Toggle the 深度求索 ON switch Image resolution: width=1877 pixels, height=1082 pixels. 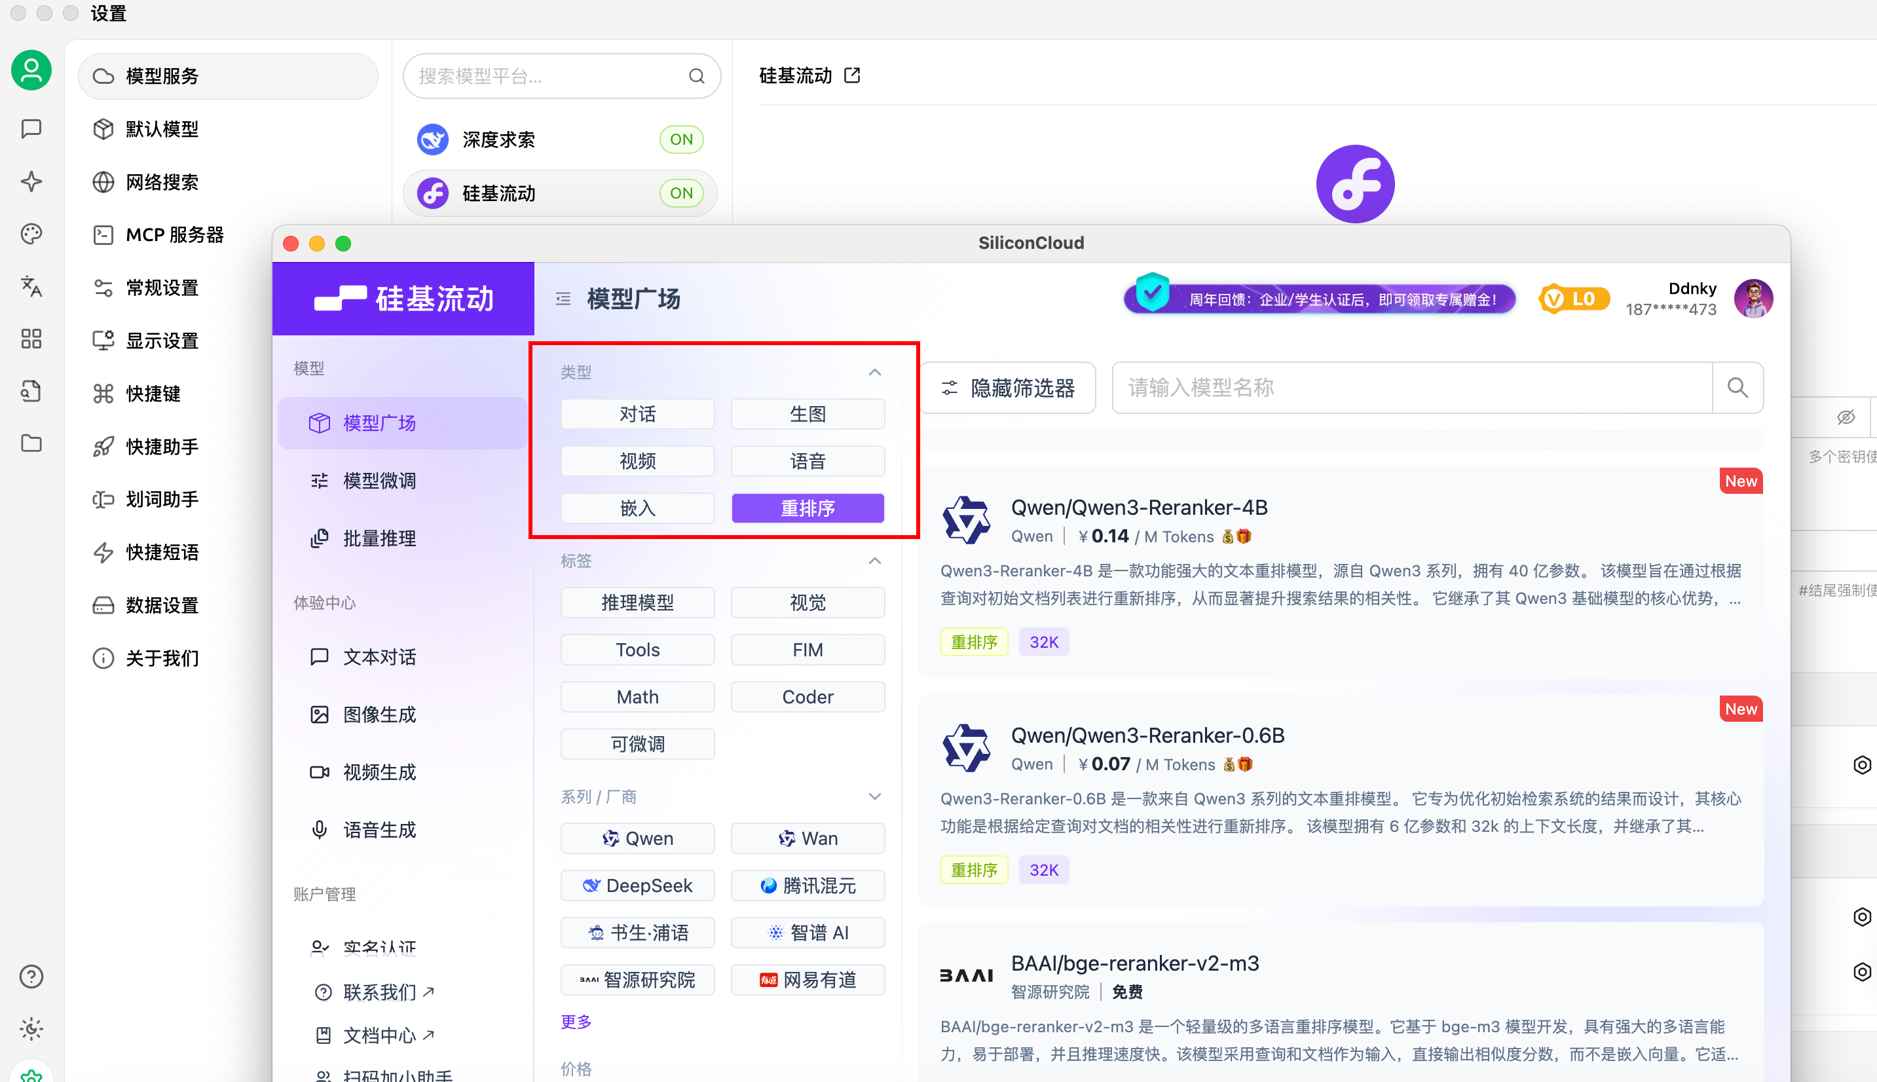point(680,140)
